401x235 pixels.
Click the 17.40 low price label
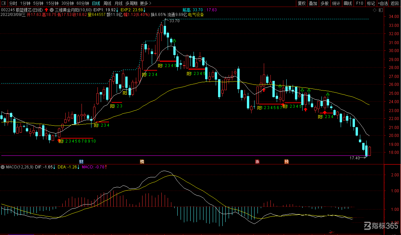355,158
